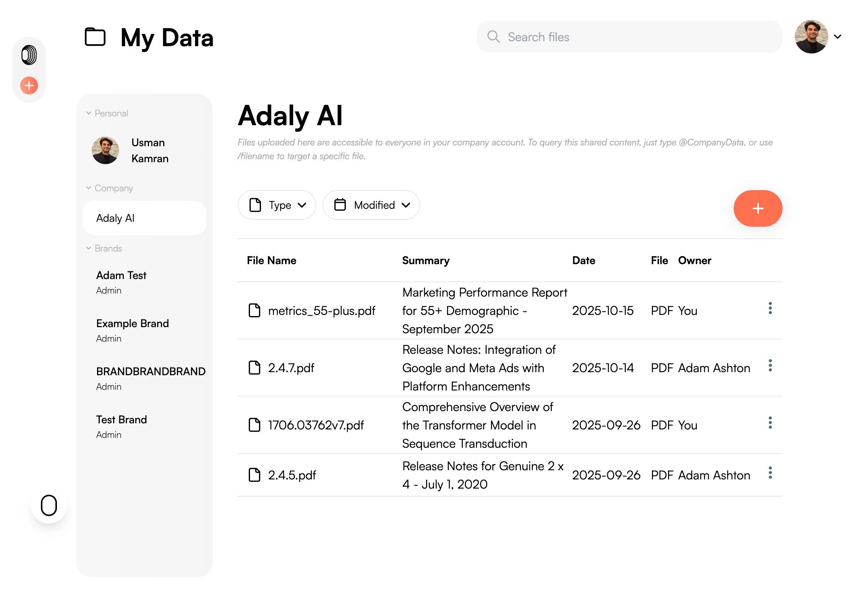Expand the profile menu chevron at top right

(838, 37)
